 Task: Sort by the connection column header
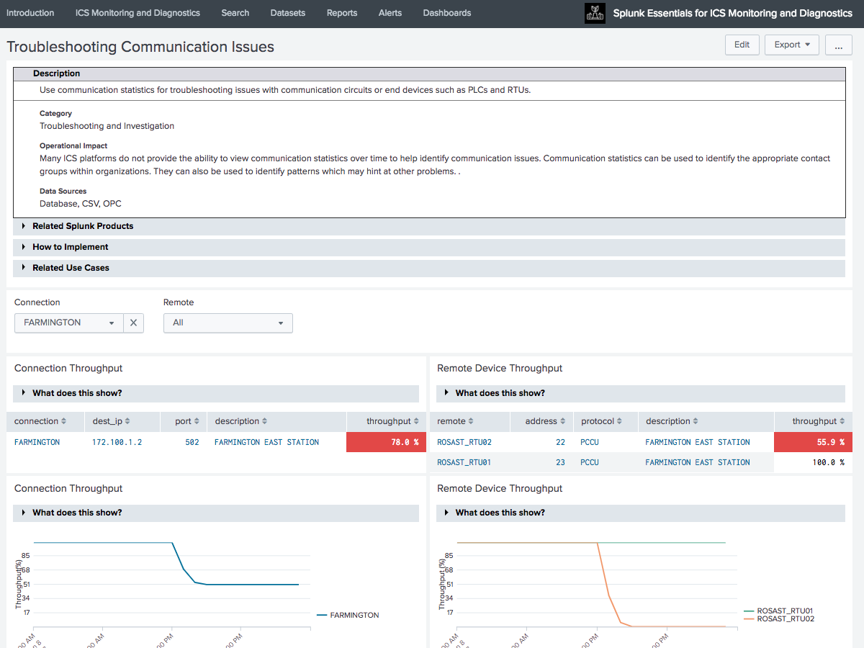pos(40,421)
